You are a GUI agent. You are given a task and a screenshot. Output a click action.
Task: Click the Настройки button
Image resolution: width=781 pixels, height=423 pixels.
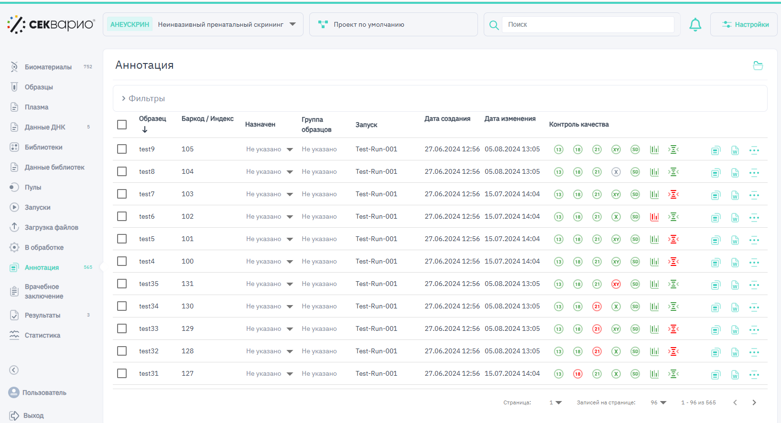pos(744,25)
